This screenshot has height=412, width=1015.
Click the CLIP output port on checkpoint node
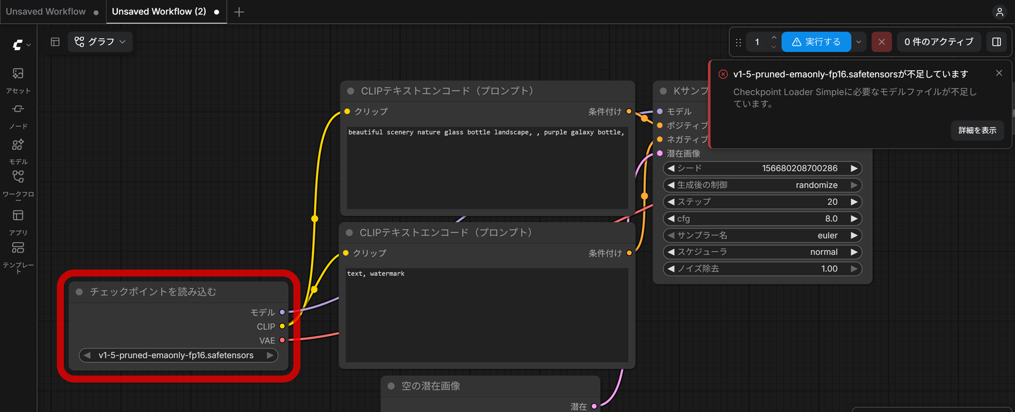click(282, 326)
